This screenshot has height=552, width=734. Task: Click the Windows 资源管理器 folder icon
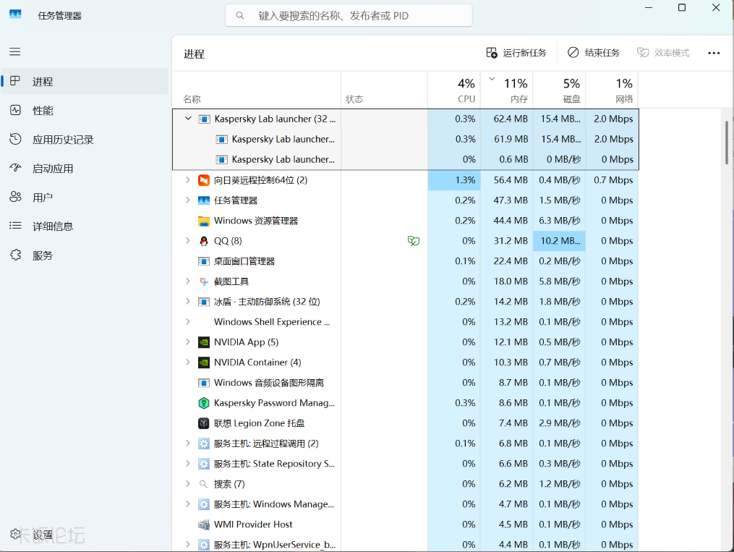[x=204, y=221]
